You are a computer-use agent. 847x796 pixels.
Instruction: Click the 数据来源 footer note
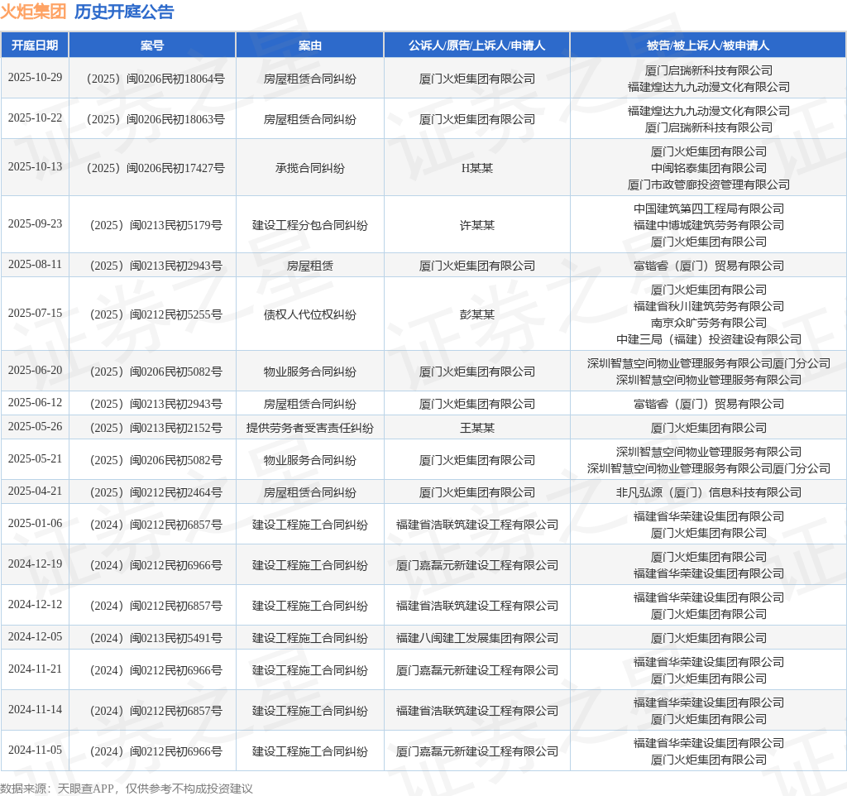click(126, 789)
